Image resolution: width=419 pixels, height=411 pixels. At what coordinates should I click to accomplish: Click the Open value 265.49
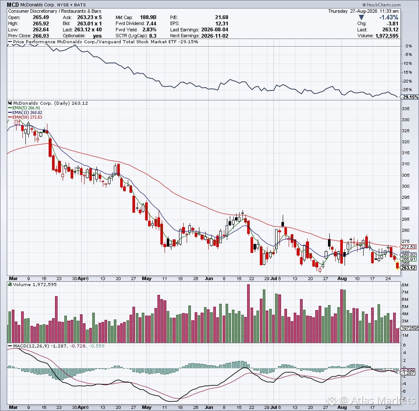point(41,17)
